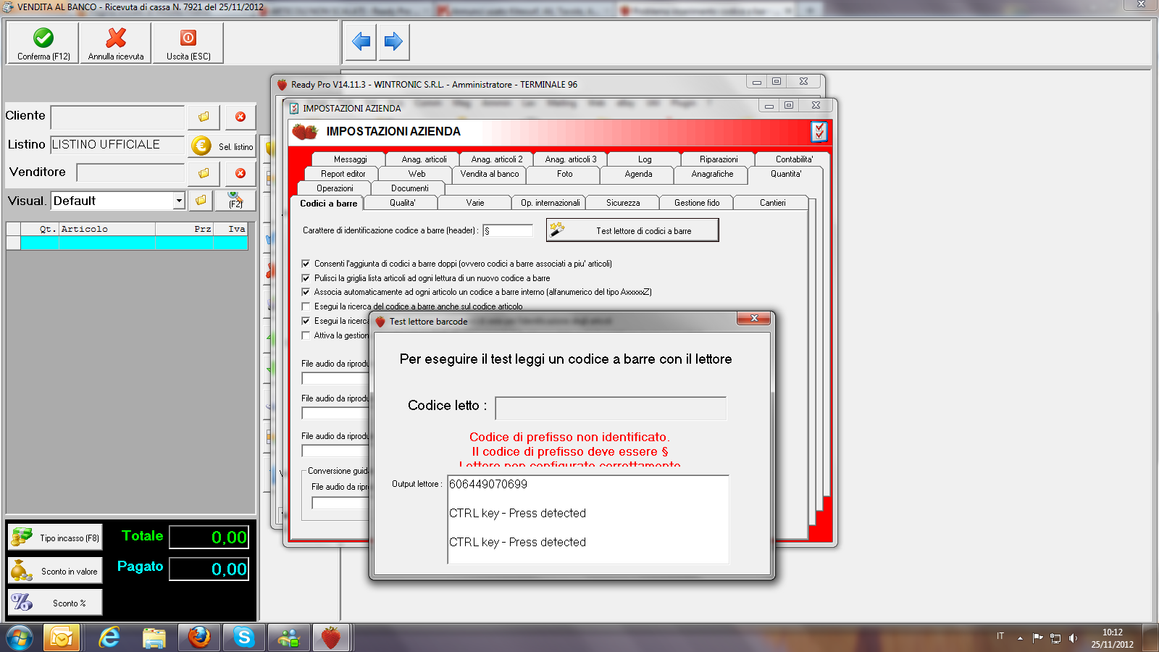
Task: Toggle 'Pulisci la griglia lista articoli' checkbox
Action: (306, 278)
